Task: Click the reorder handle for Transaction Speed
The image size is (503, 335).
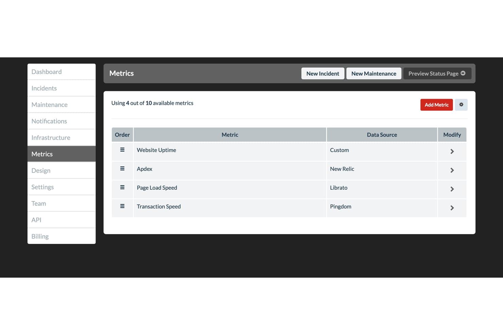Action: click(x=122, y=206)
